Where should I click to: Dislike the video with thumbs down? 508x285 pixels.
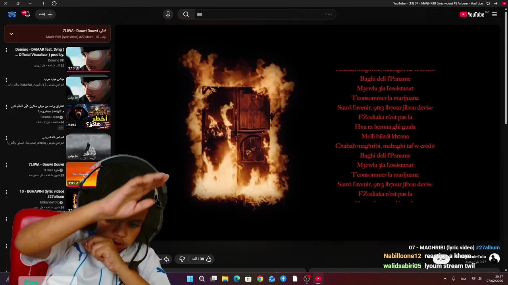click(x=182, y=259)
